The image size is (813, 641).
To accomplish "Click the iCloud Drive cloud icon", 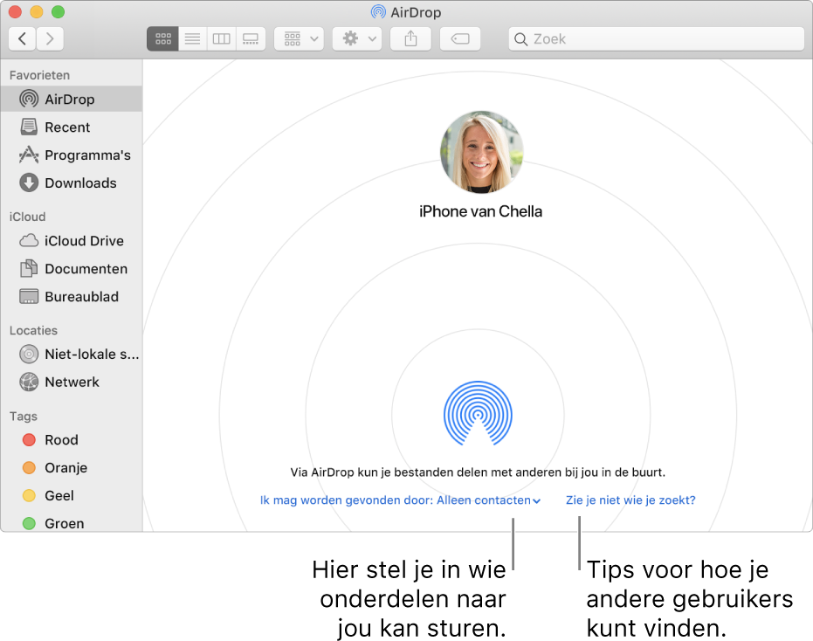I will [x=29, y=241].
